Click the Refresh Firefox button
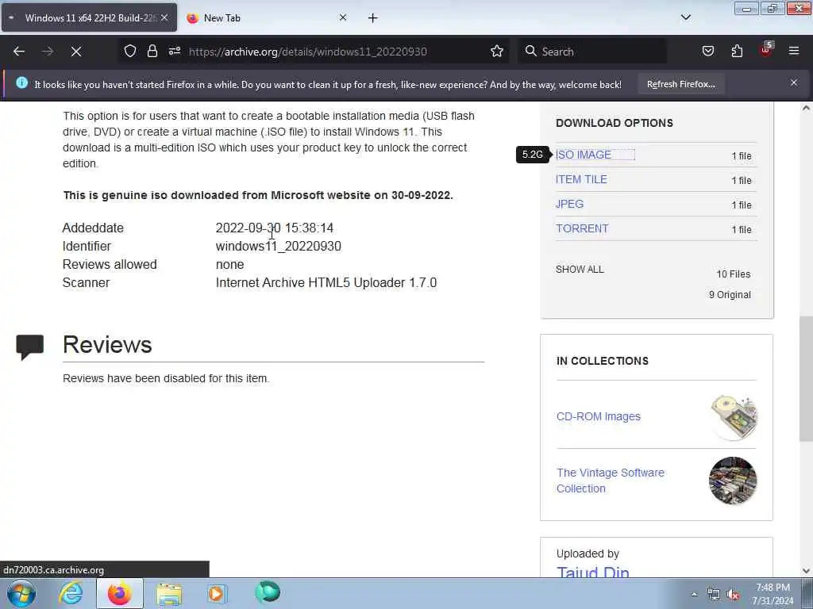 click(680, 84)
